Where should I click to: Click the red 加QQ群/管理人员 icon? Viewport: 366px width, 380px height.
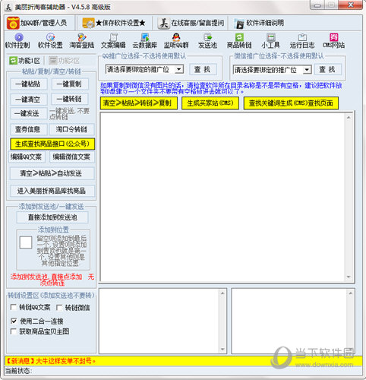13,23
